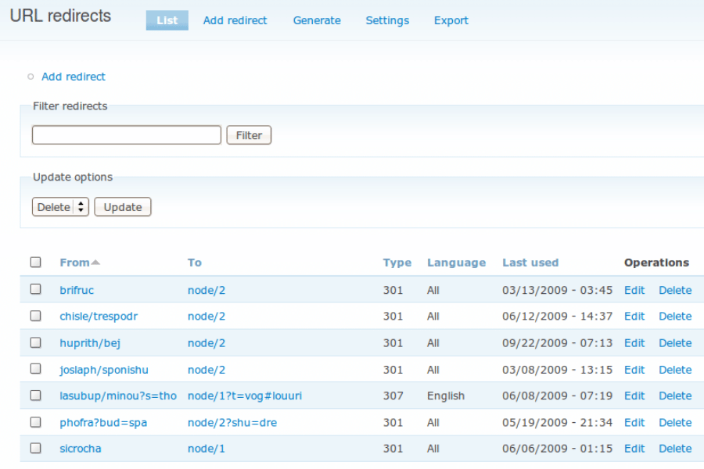Go to the Generate tab
This screenshot has width=704, height=469.
(x=317, y=20)
